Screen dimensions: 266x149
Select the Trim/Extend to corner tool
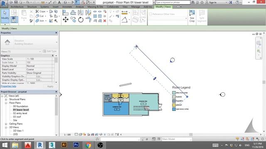(89, 19)
